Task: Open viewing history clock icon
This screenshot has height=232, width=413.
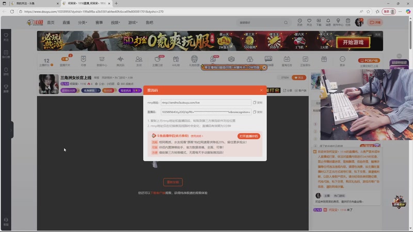Action: pyautogui.click(x=300, y=22)
